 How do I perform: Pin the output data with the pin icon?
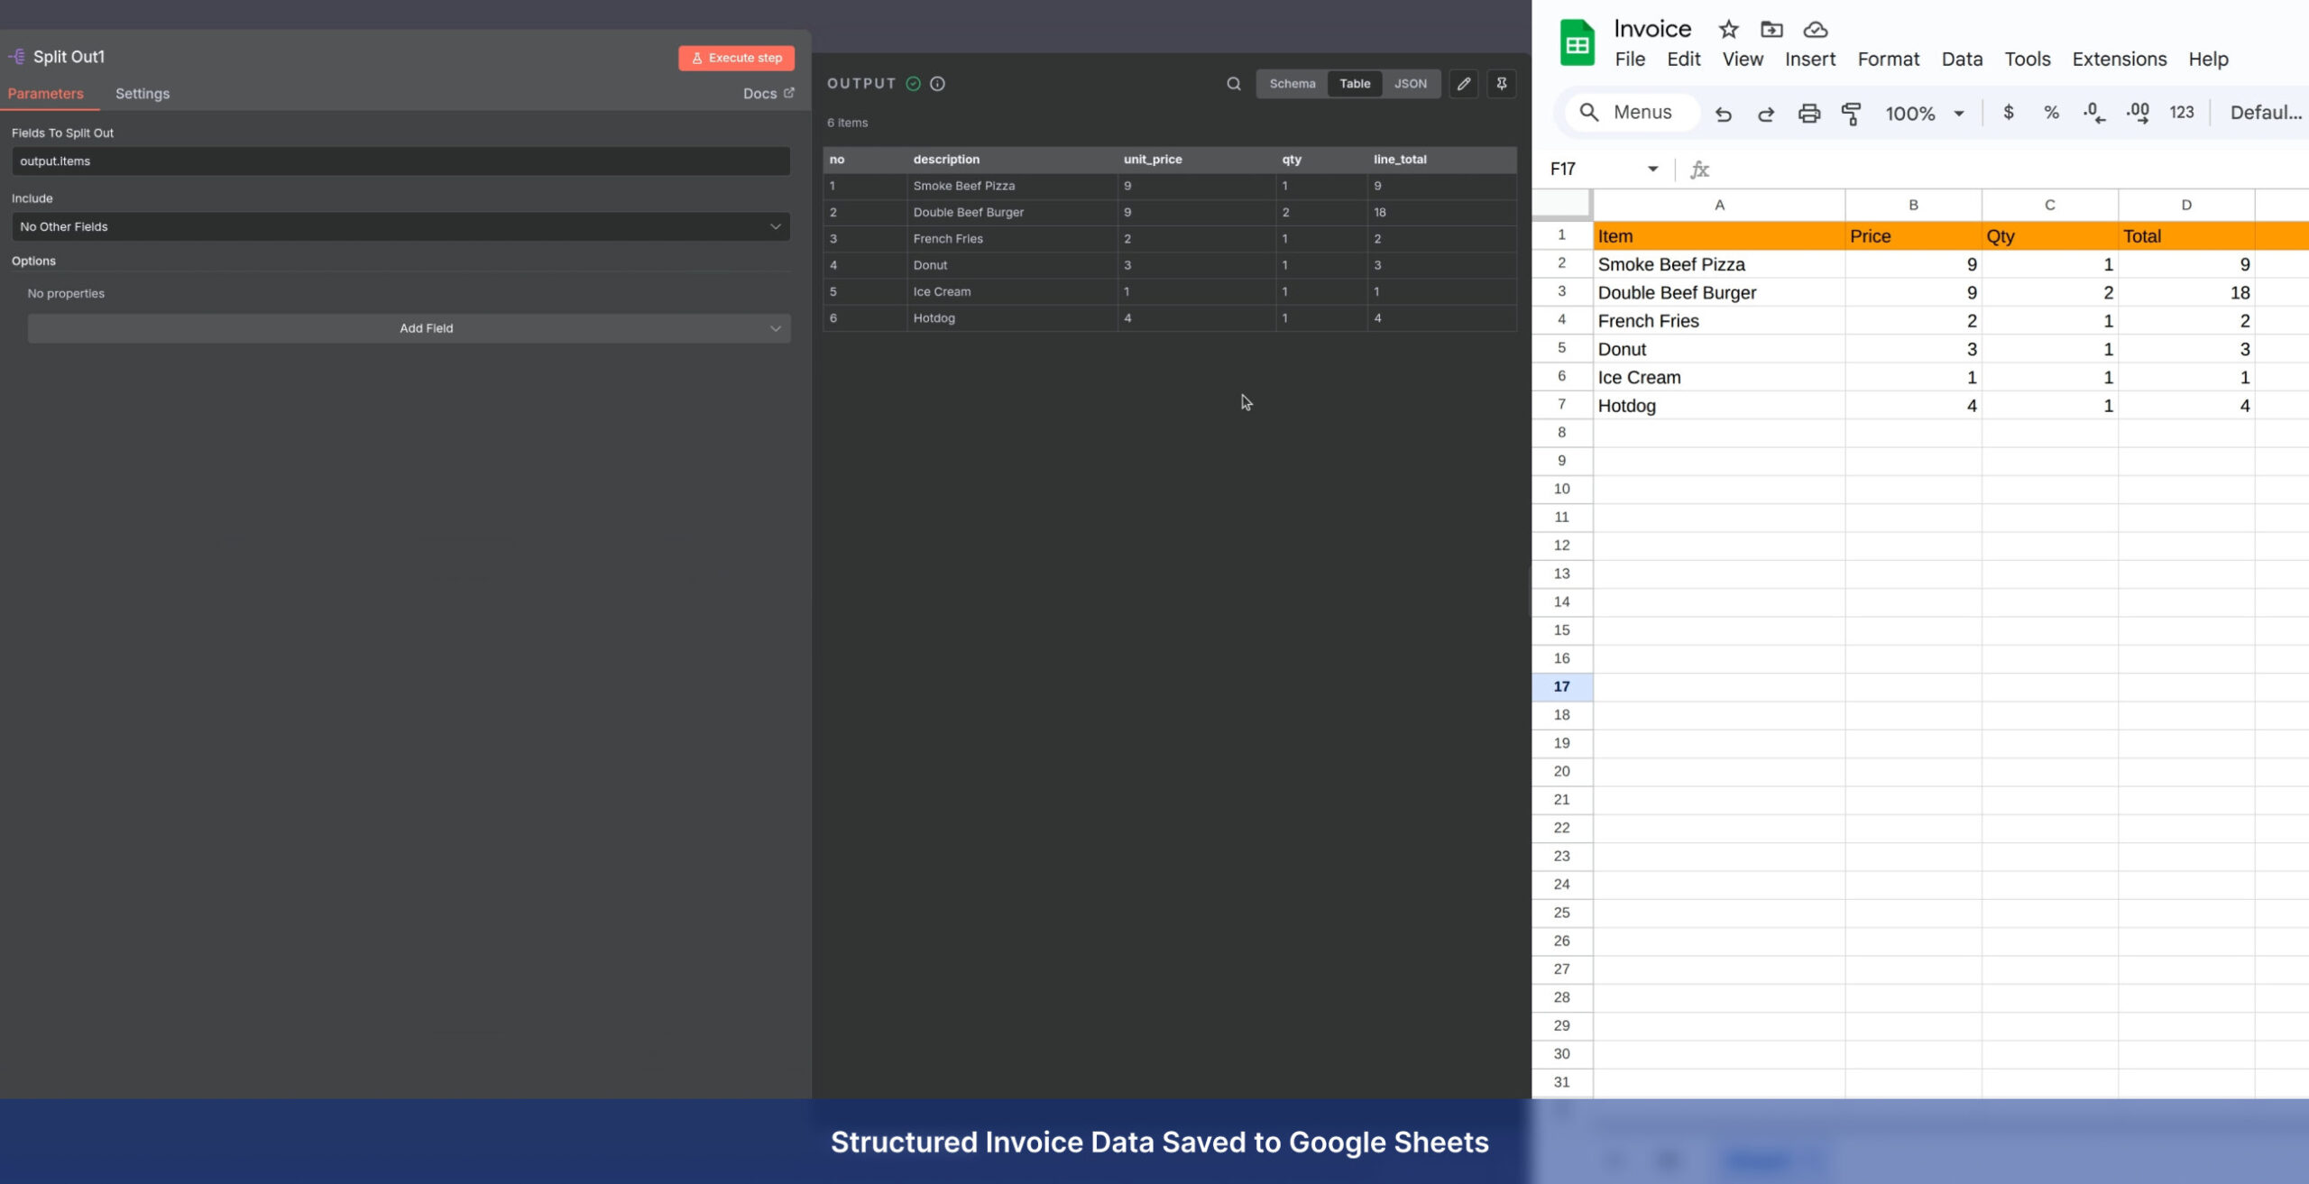click(x=1501, y=84)
